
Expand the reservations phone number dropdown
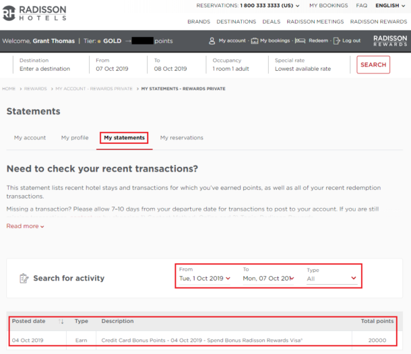298,6
